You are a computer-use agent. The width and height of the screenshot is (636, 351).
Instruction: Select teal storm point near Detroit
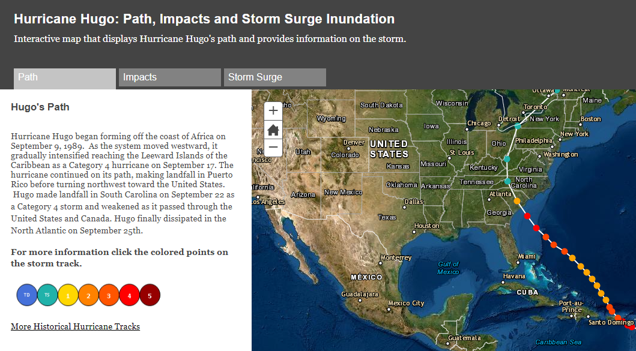[518, 127]
